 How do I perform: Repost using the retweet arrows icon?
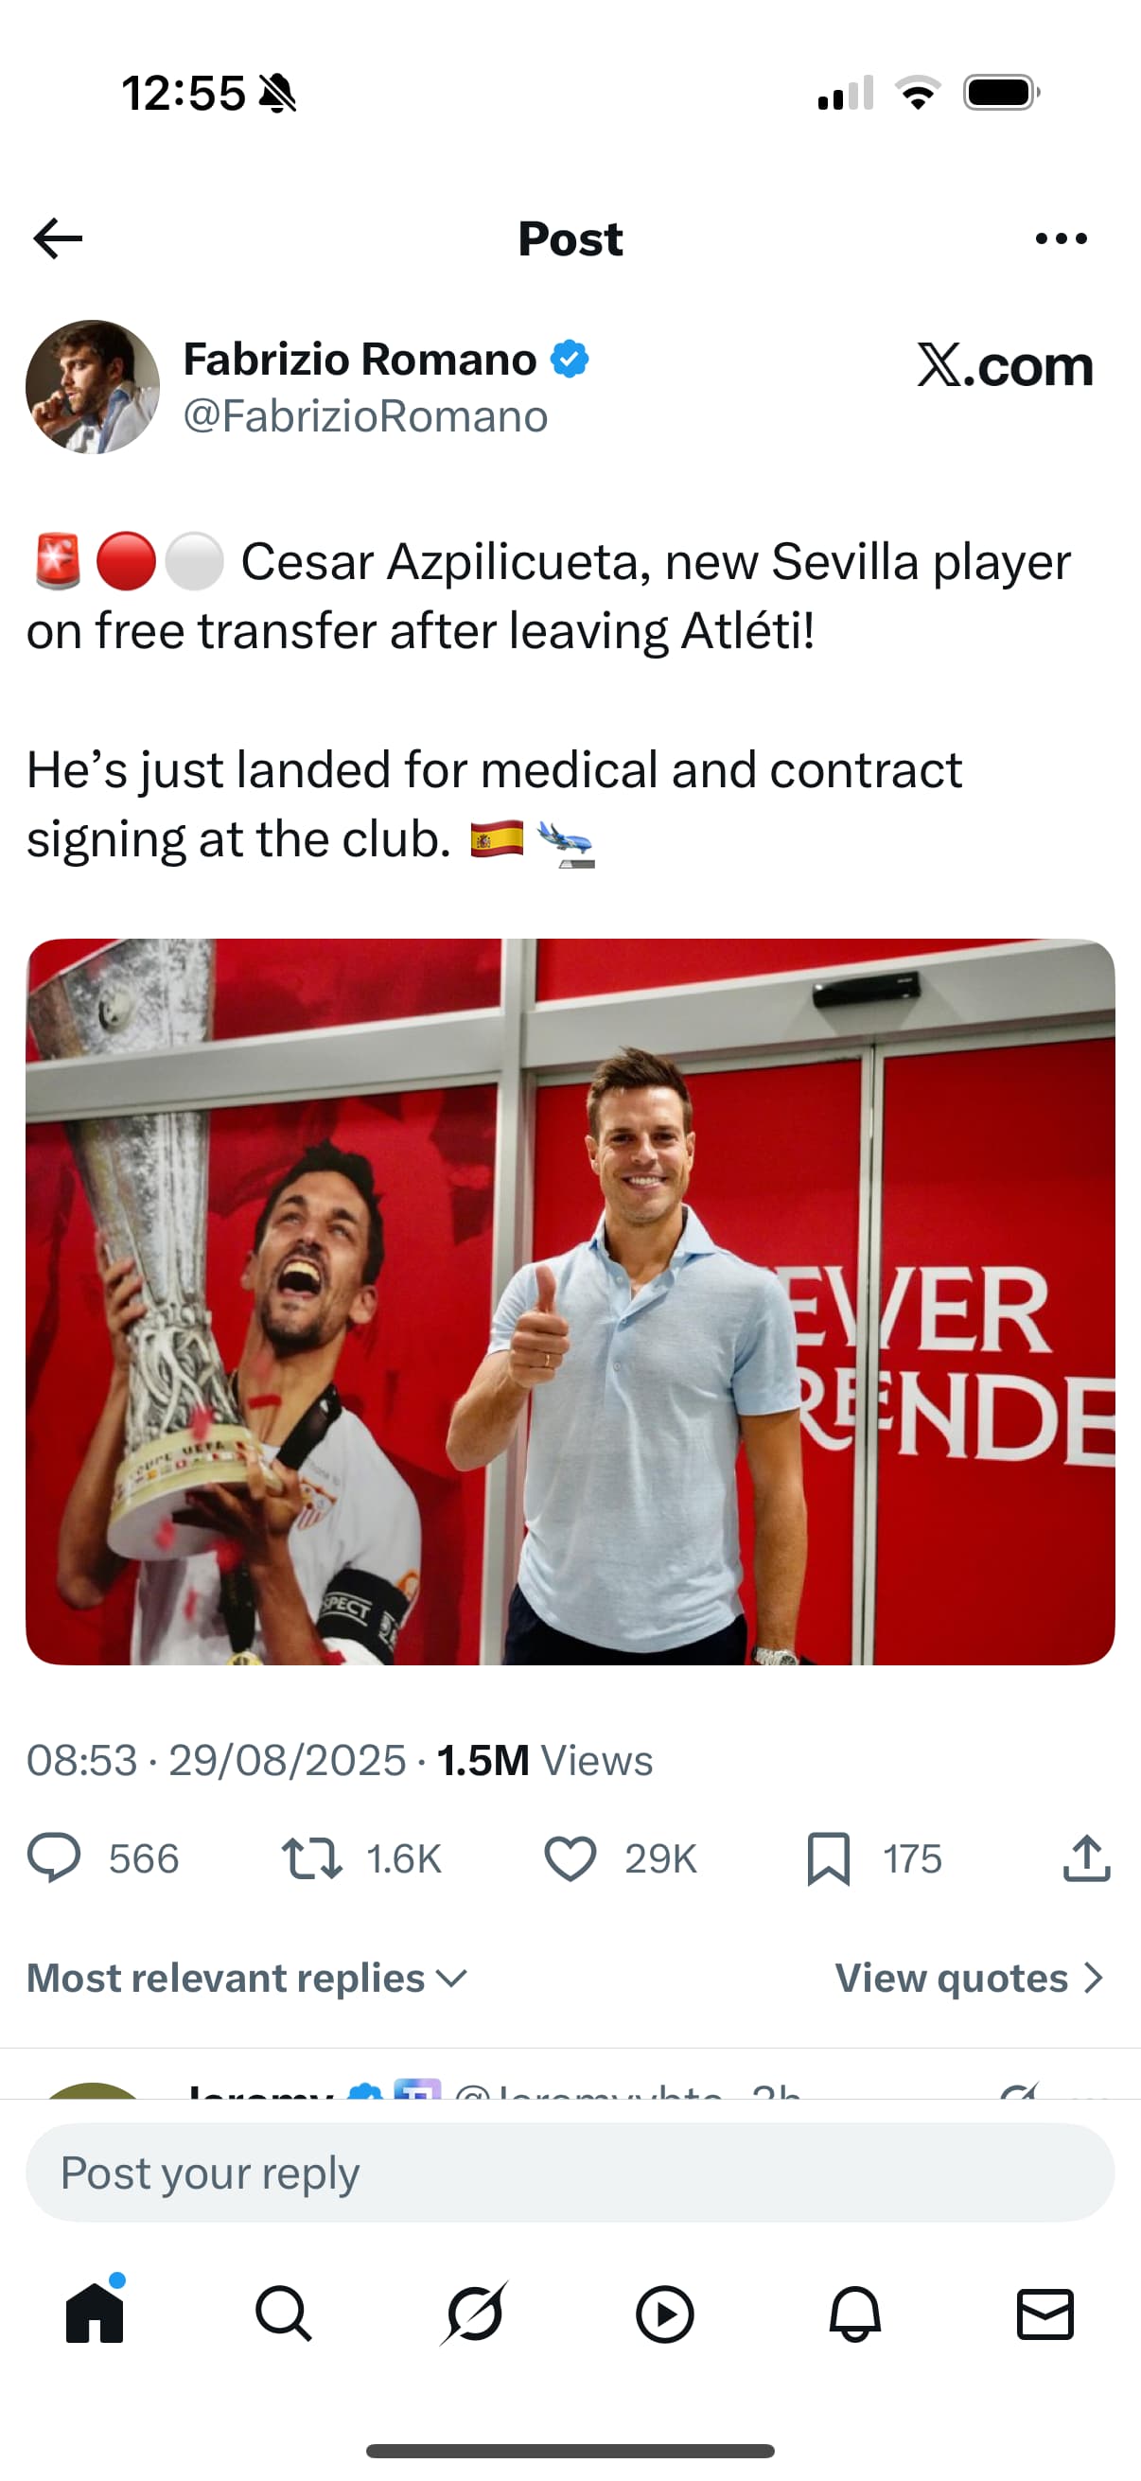pos(311,1858)
